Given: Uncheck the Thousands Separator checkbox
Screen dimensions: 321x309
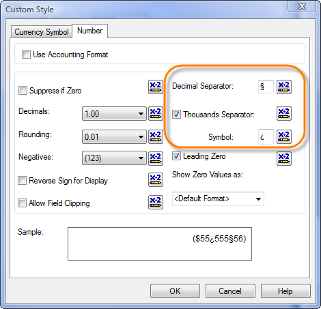Looking at the screenshot, I should [x=176, y=115].
